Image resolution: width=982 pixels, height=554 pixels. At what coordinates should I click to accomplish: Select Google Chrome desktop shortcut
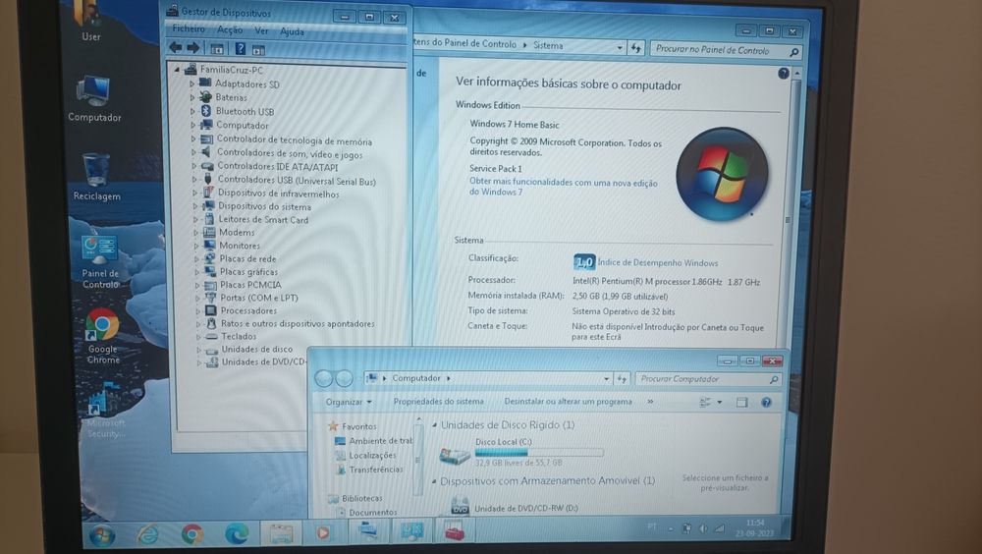[x=103, y=337]
